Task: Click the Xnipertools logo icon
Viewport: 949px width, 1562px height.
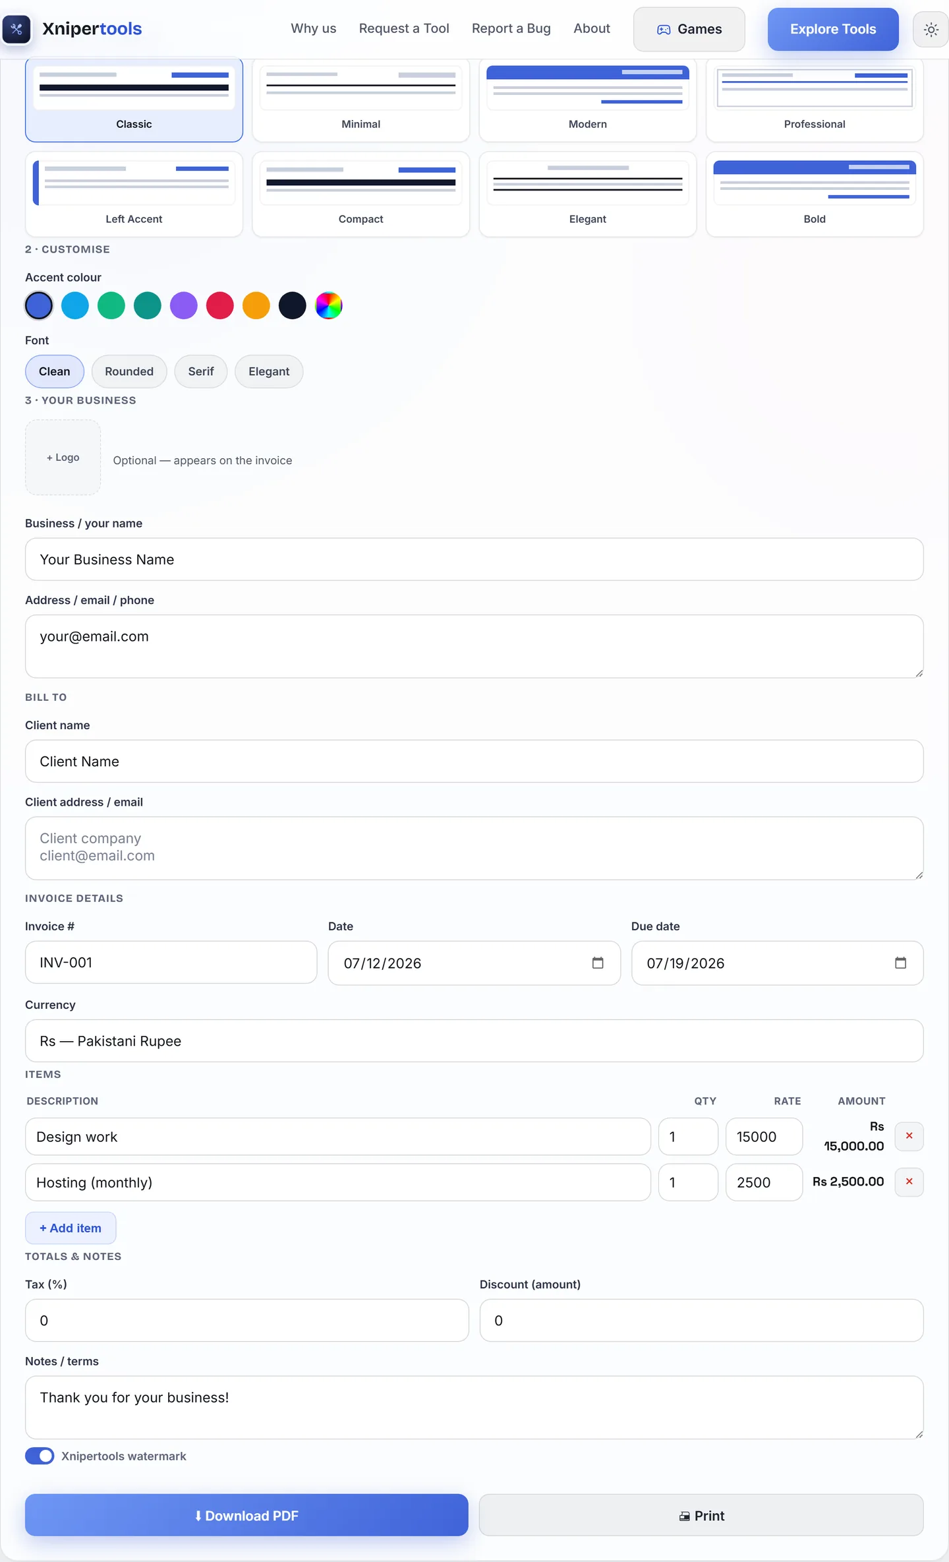Action: tap(16, 29)
